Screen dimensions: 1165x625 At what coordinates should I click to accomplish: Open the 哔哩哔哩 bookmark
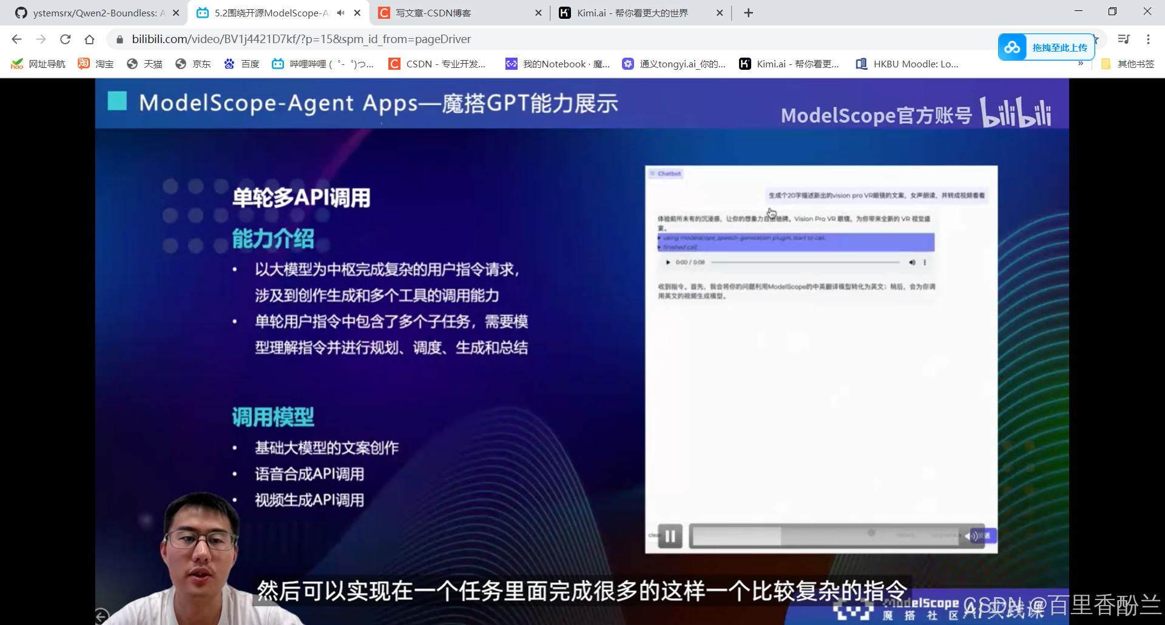(x=323, y=64)
